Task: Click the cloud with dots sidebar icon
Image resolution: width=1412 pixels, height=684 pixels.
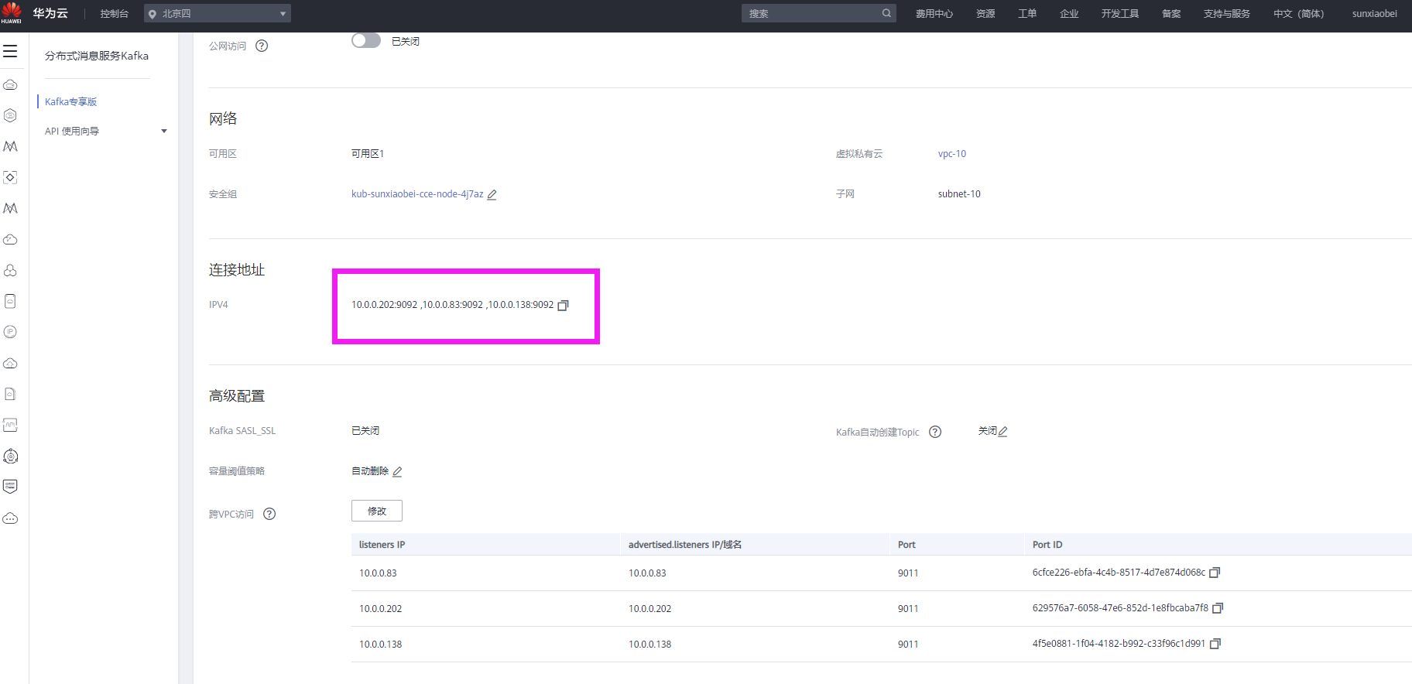Action: pos(10,518)
